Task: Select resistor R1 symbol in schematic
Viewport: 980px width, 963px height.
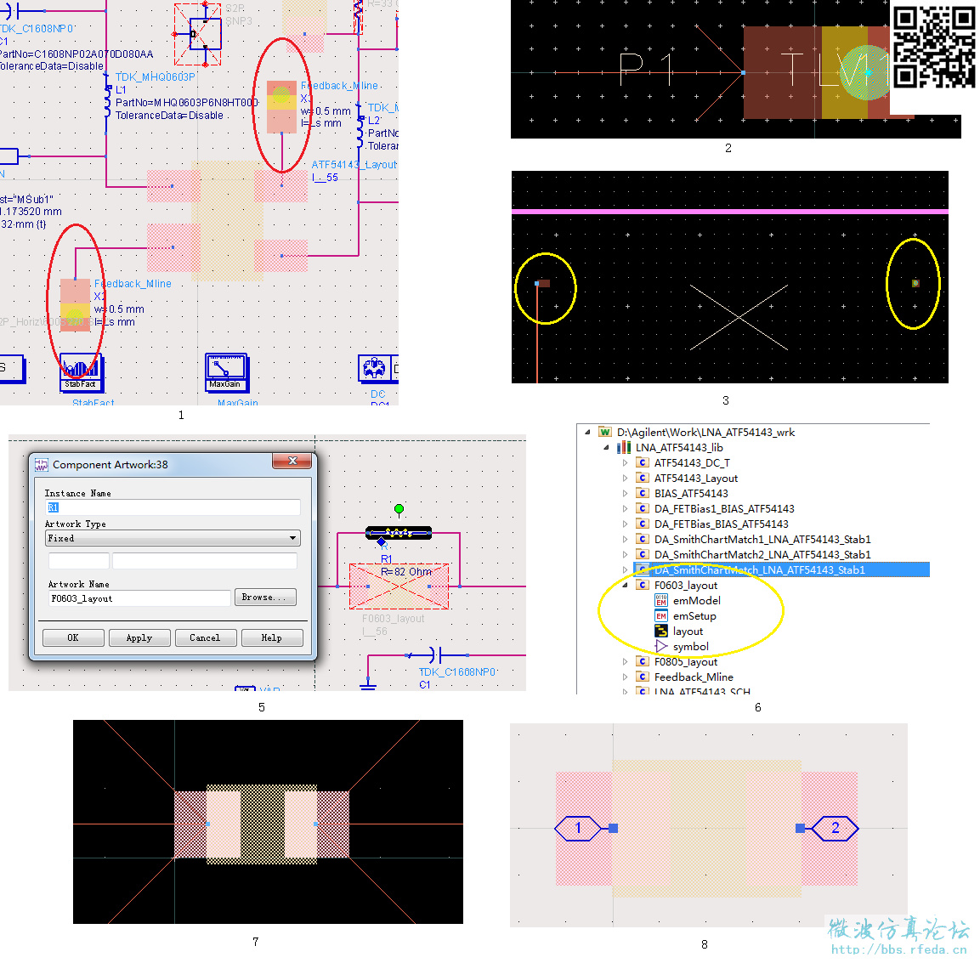Action: [x=398, y=533]
